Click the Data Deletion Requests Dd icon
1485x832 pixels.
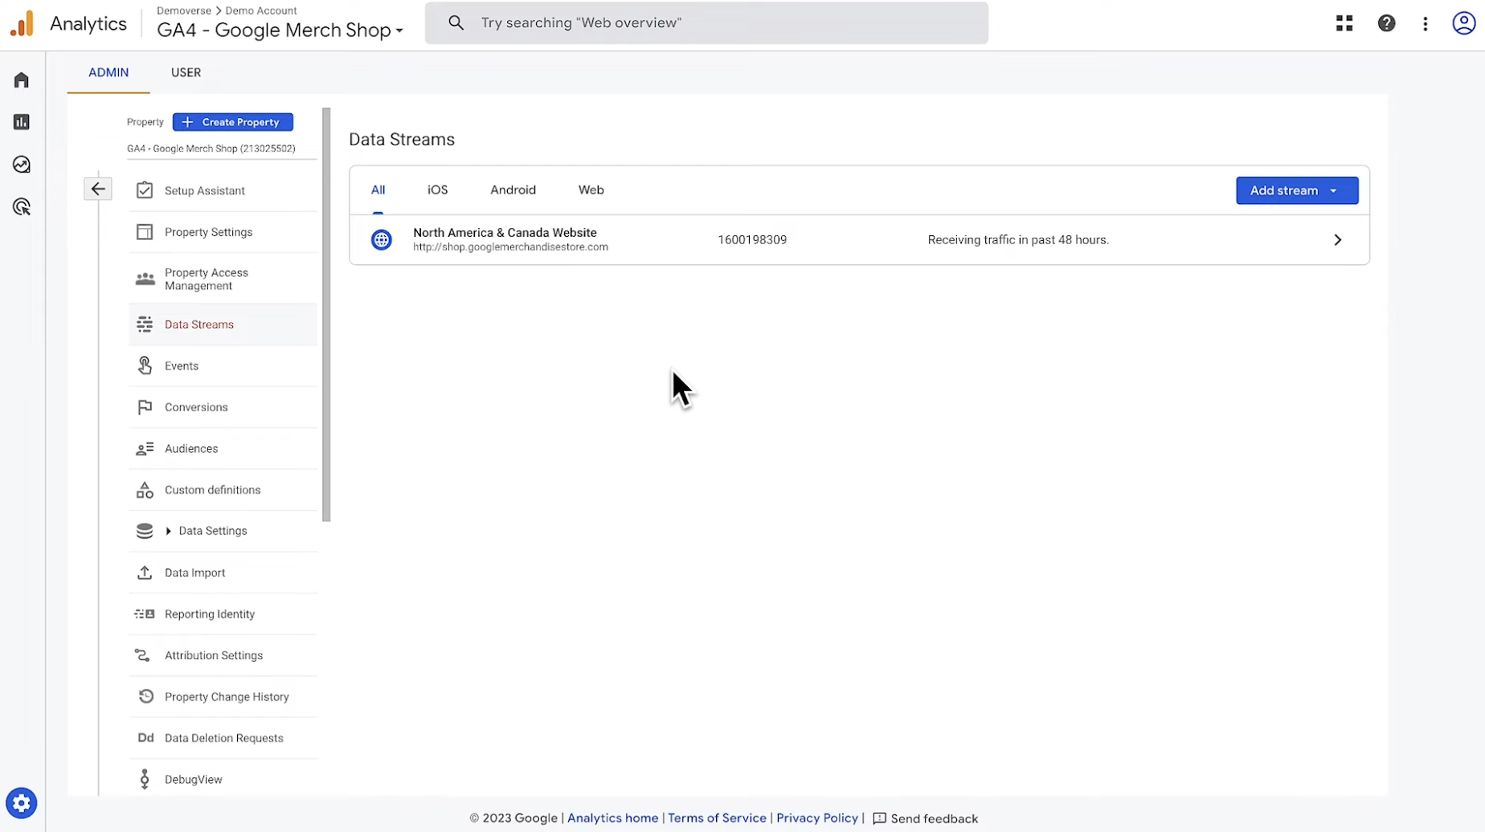(x=145, y=738)
